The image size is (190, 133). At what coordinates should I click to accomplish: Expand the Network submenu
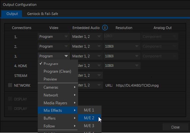[x=58, y=95]
